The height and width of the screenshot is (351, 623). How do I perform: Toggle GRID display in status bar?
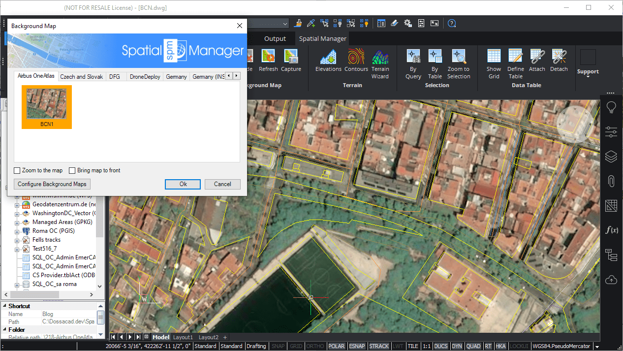(x=296, y=346)
